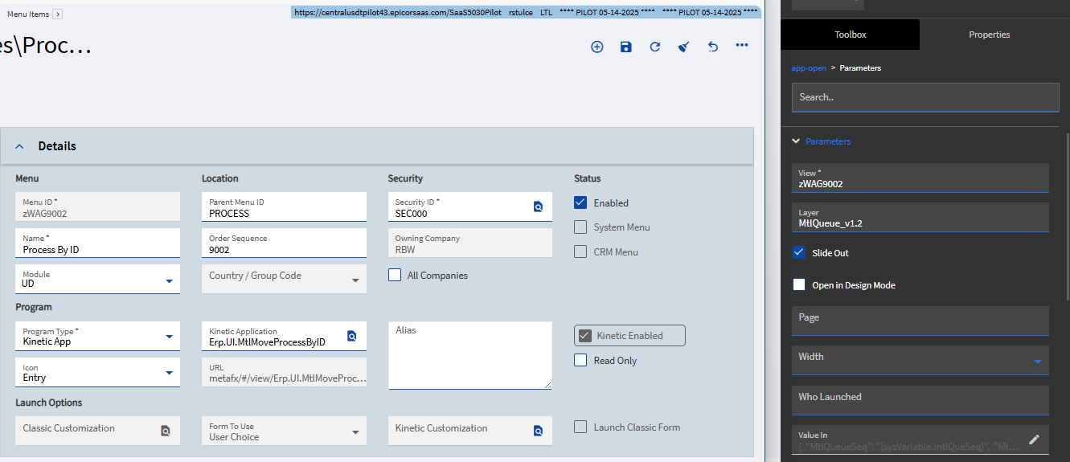Open the Program Type dropdown
Viewport: 1070px width, 462px height.
(x=169, y=337)
